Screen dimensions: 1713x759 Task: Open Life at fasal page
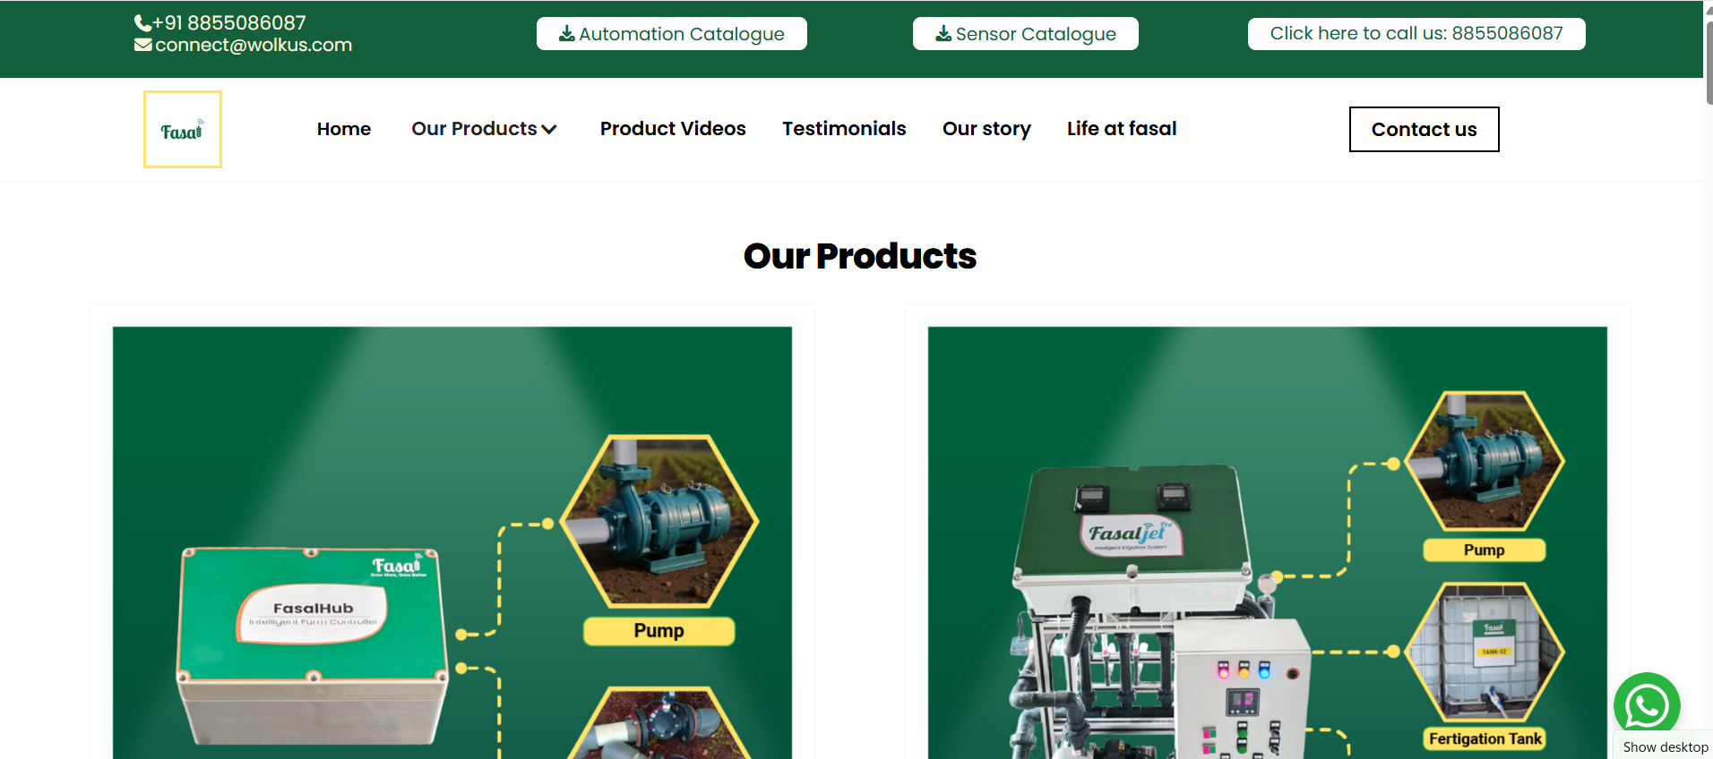[1122, 129]
